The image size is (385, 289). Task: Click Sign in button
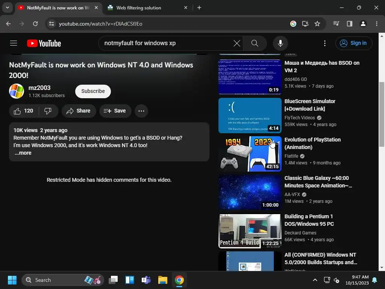353,43
